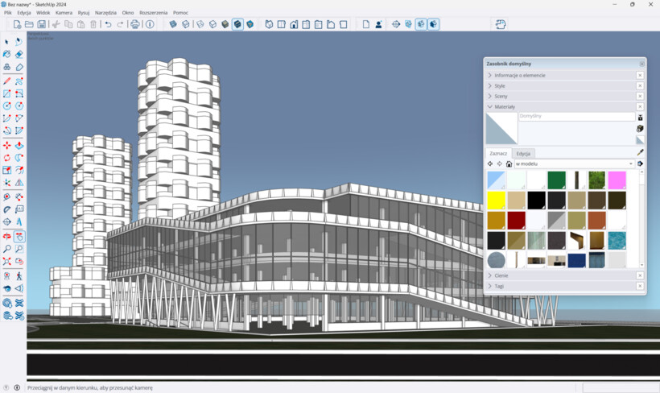
Task: Open the Rozszerzenia menu
Action: 153,13
